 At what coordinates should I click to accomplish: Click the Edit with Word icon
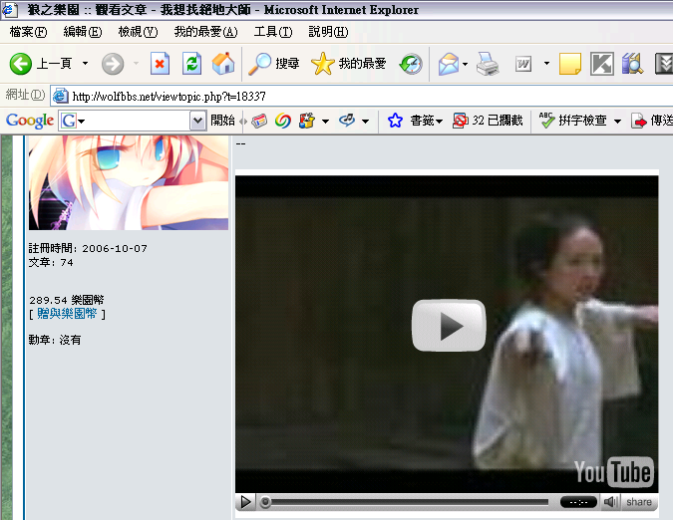tap(522, 64)
